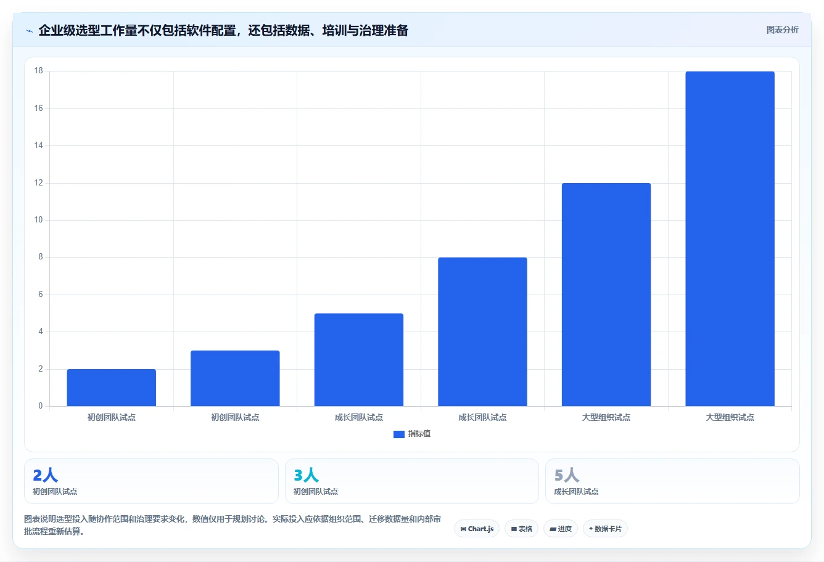The height and width of the screenshot is (562, 824).
Task: Select the bar reaching 5
Action: tap(359, 360)
